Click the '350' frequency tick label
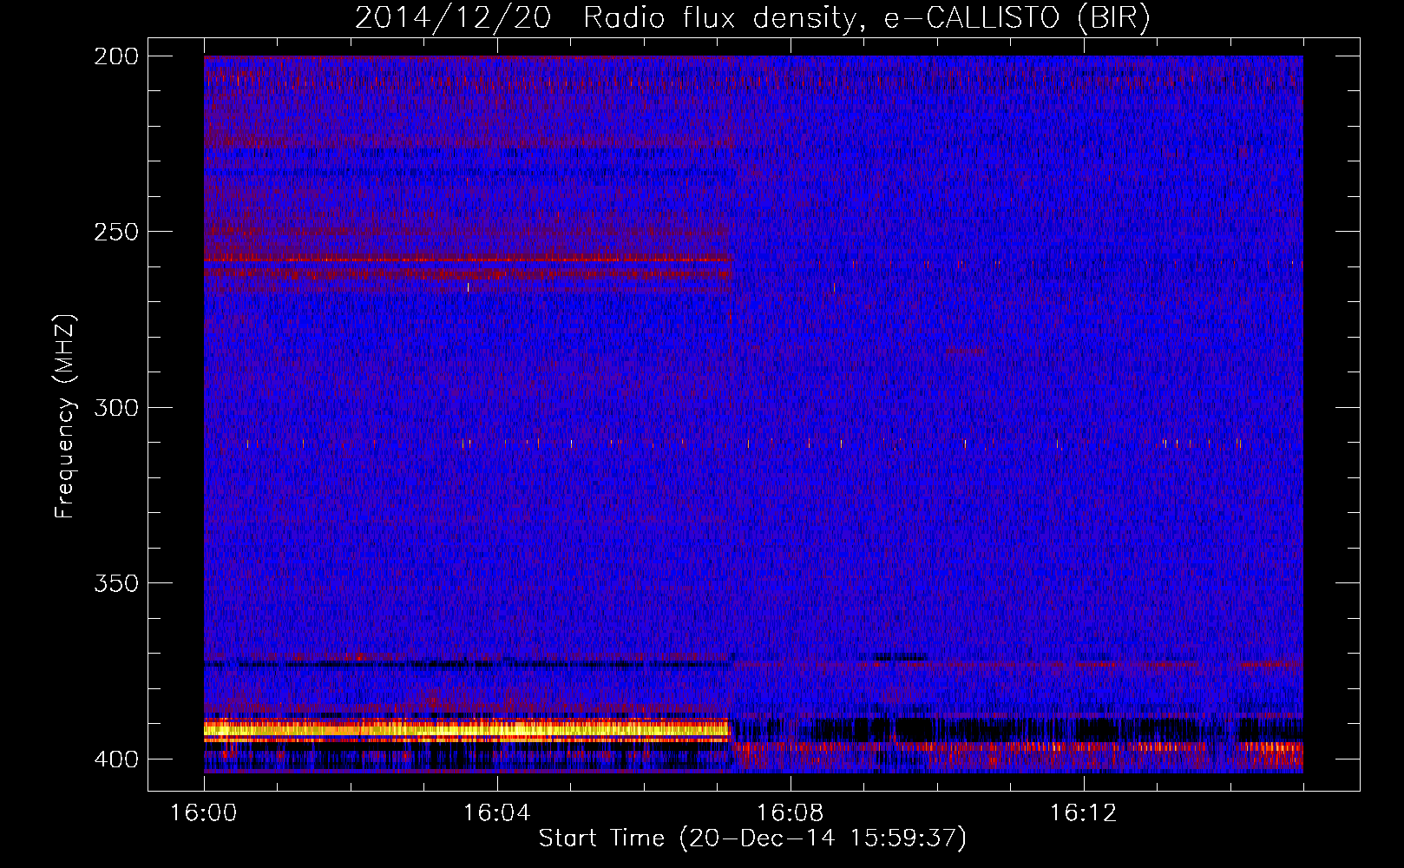 tap(116, 583)
